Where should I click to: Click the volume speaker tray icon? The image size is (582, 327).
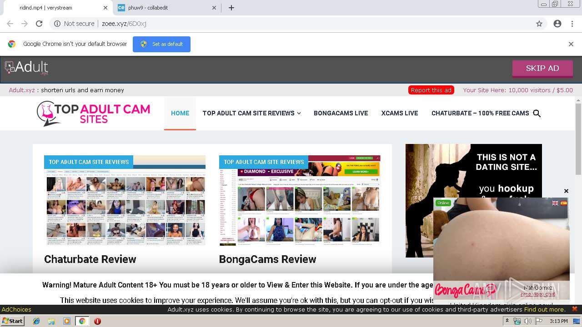(x=528, y=321)
